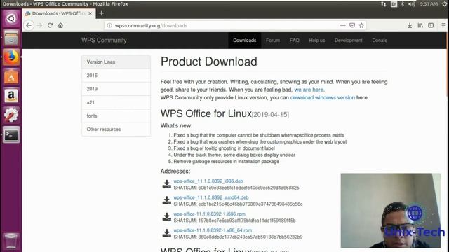
Task: Reload the page with the refresh icon
Action: coord(50,25)
